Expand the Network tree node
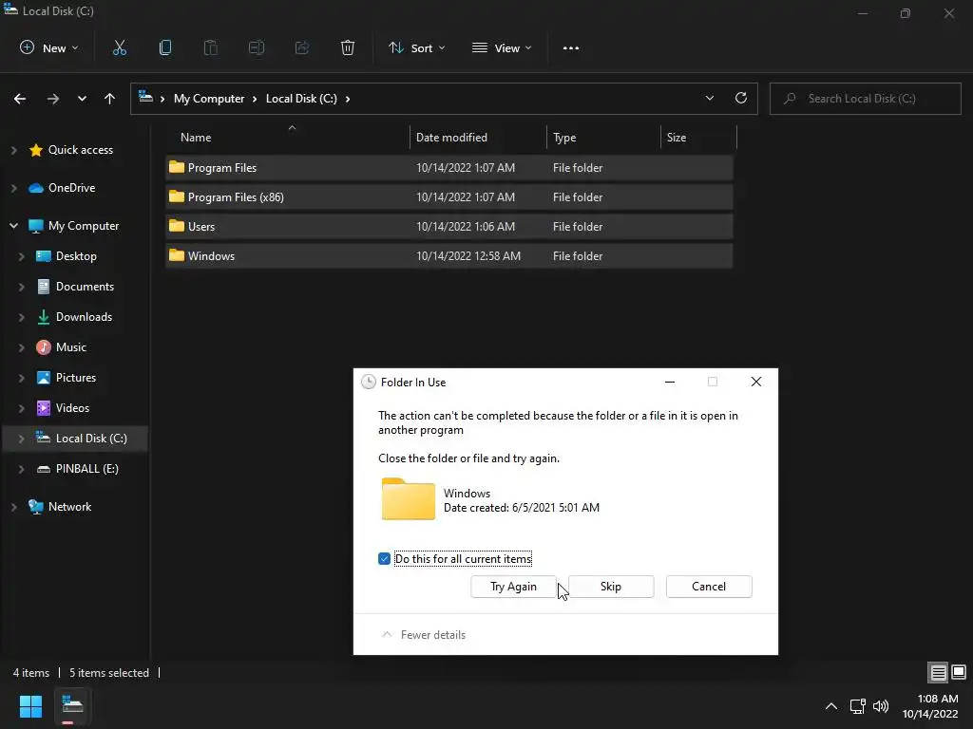973x729 pixels. (x=13, y=507)
